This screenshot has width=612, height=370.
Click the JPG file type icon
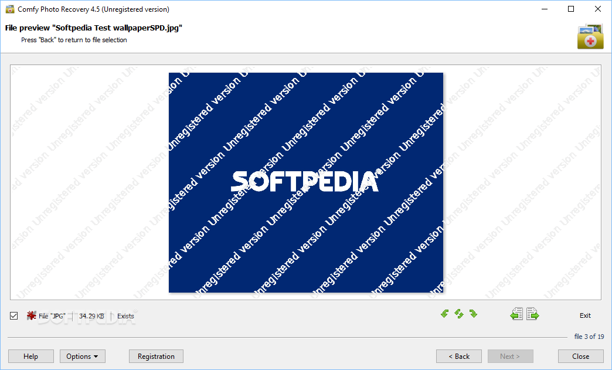pos(31,315)
